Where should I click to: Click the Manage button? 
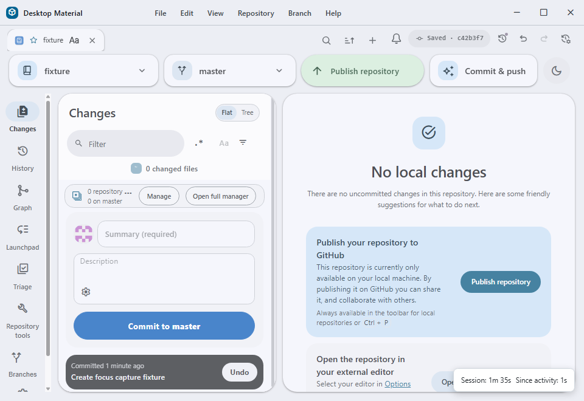click(x=159, y=196)
